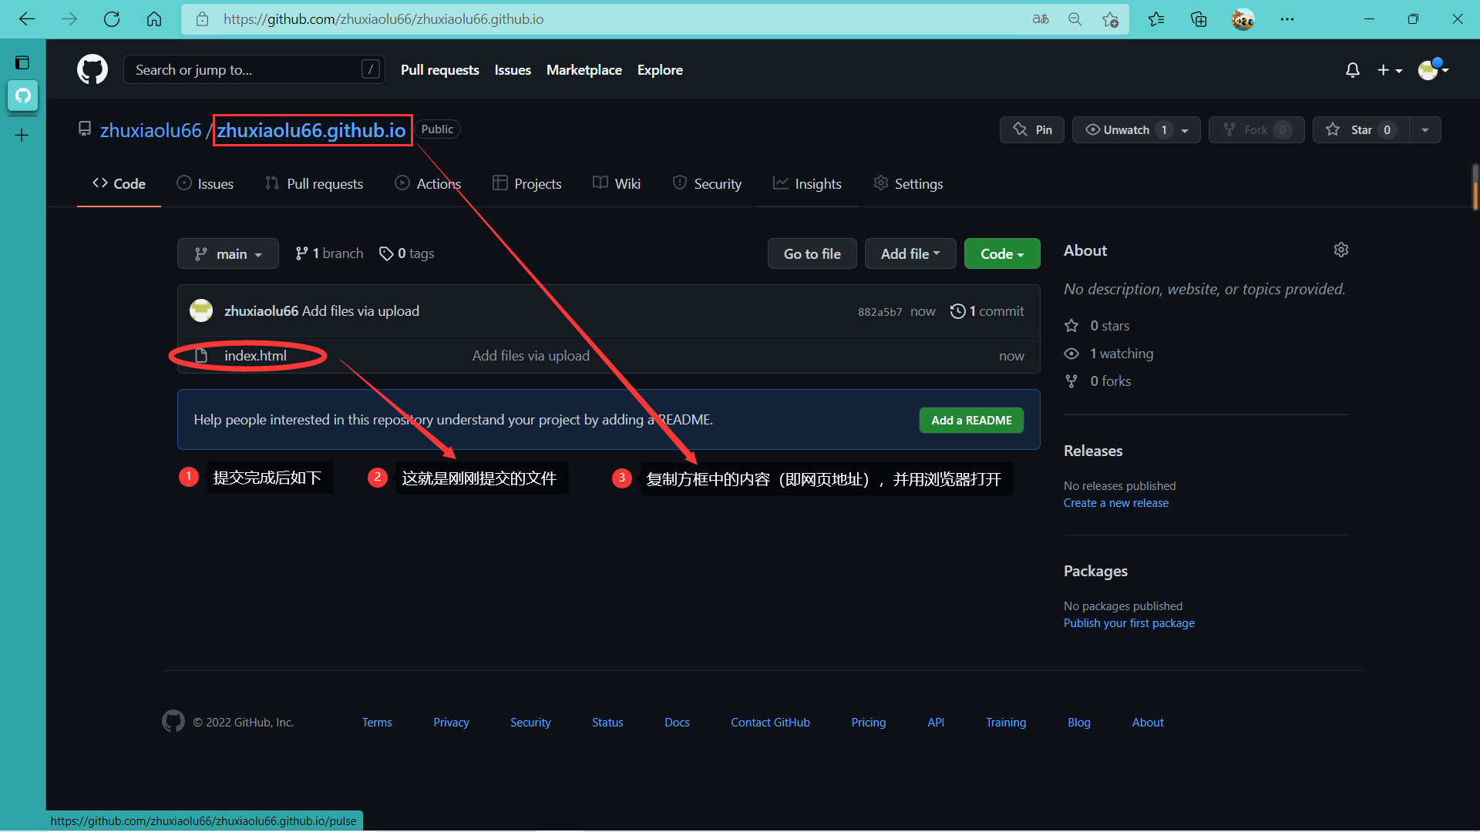Select the GitHub tab in vertical sidebar
Viewport: 1480px width, 832px height.
point(22,96)
